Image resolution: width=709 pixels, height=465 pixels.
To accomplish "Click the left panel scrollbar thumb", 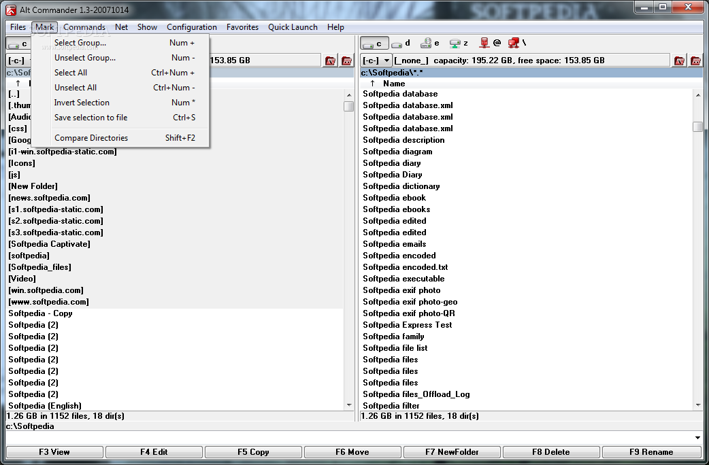I will click(x=348, y=106).
